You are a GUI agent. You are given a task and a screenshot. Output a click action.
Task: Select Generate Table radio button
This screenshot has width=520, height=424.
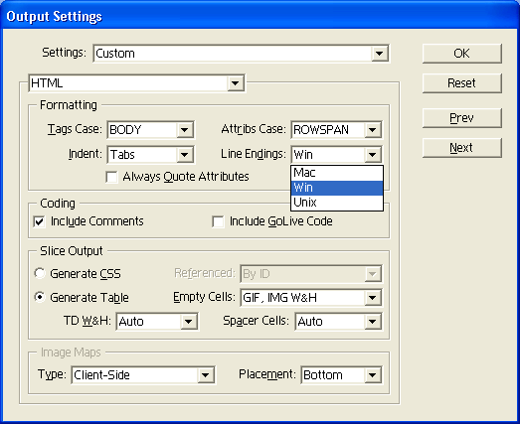[x=40, y=297]
